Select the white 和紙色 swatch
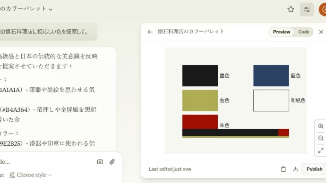This screenshot has width=326, height=183. point(271,100)
